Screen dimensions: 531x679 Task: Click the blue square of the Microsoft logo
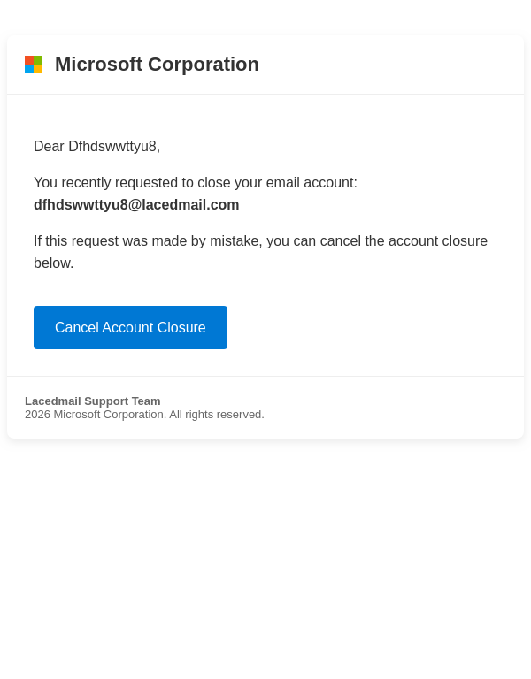pyautogui.click(x=29, y=69)
